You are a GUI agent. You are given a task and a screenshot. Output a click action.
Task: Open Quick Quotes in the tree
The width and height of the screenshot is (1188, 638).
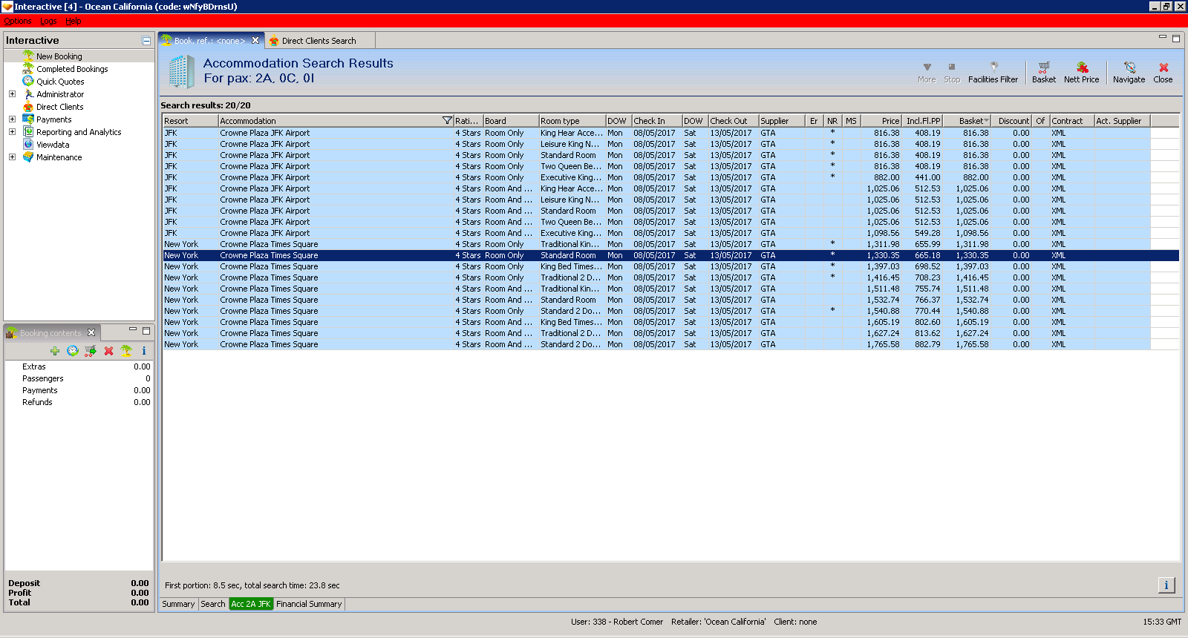click(60, 82)
